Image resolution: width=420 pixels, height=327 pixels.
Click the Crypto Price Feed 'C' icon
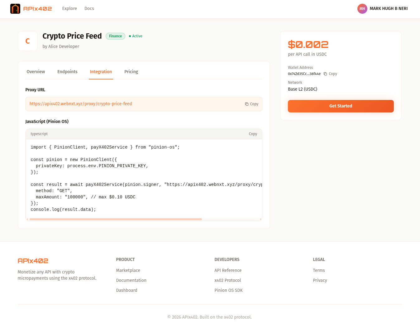coord(28,41)
